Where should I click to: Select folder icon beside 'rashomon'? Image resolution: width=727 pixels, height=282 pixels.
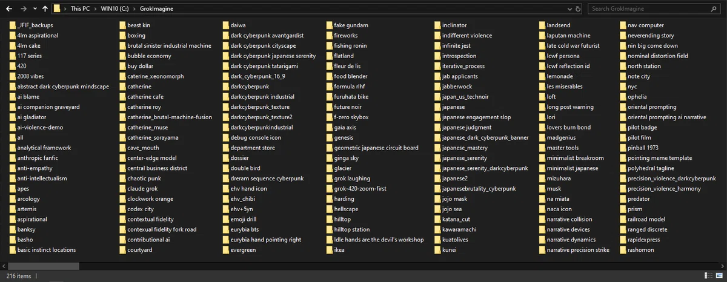tap(623, 250)
